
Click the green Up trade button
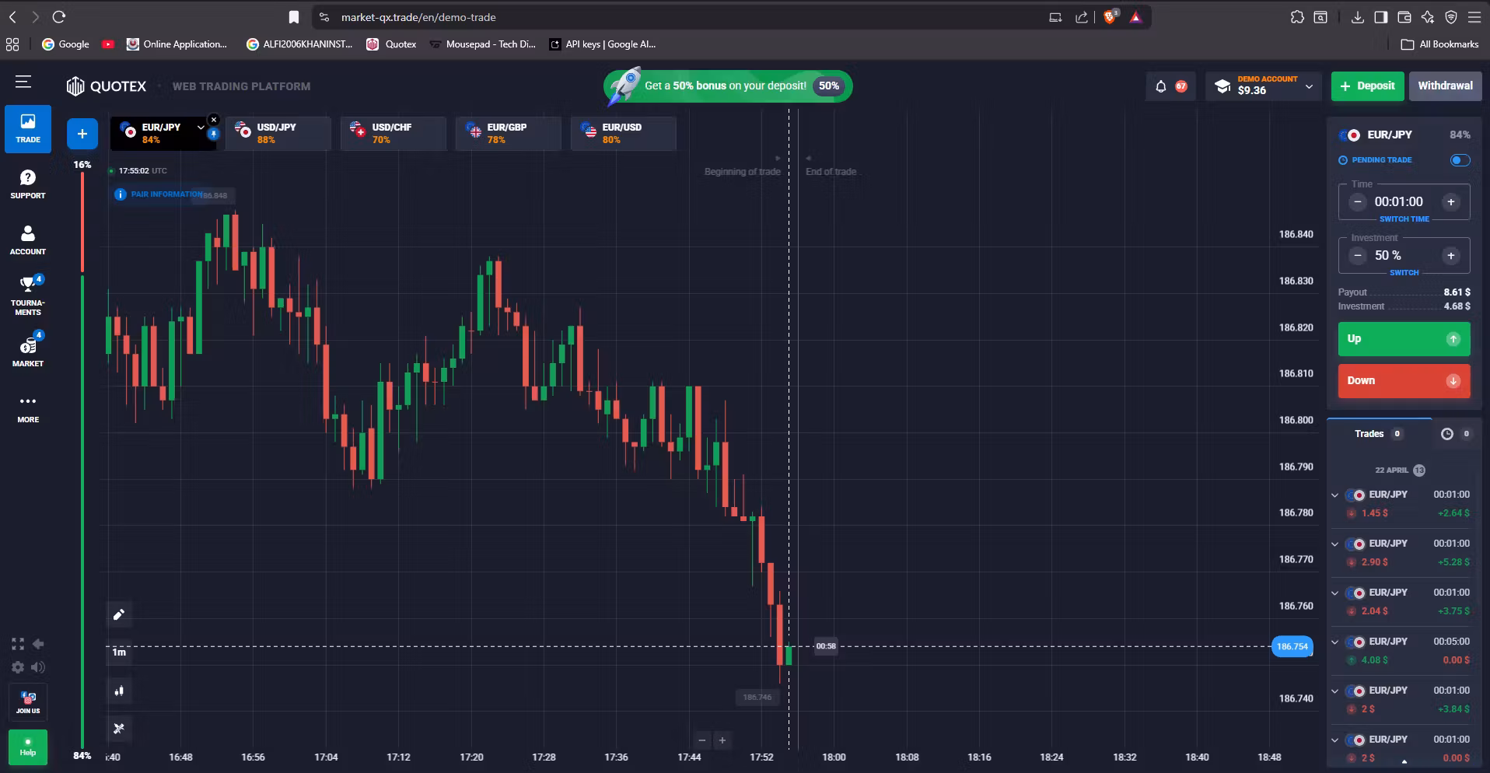1404,339
